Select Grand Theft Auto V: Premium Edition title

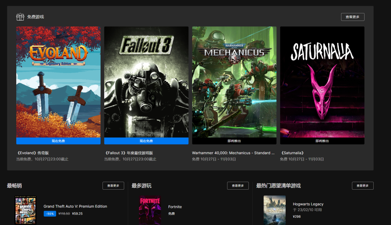75,207
